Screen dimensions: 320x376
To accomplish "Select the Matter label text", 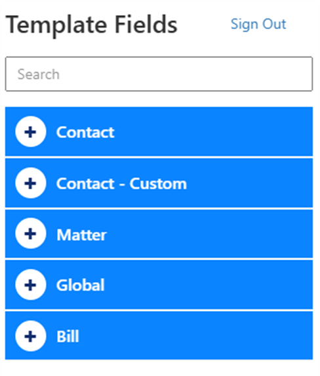I will (81, 235).
